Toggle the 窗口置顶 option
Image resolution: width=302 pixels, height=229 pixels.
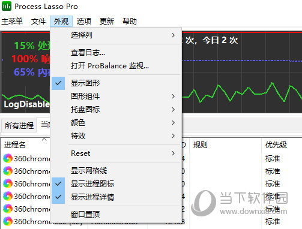coord(116,215)
